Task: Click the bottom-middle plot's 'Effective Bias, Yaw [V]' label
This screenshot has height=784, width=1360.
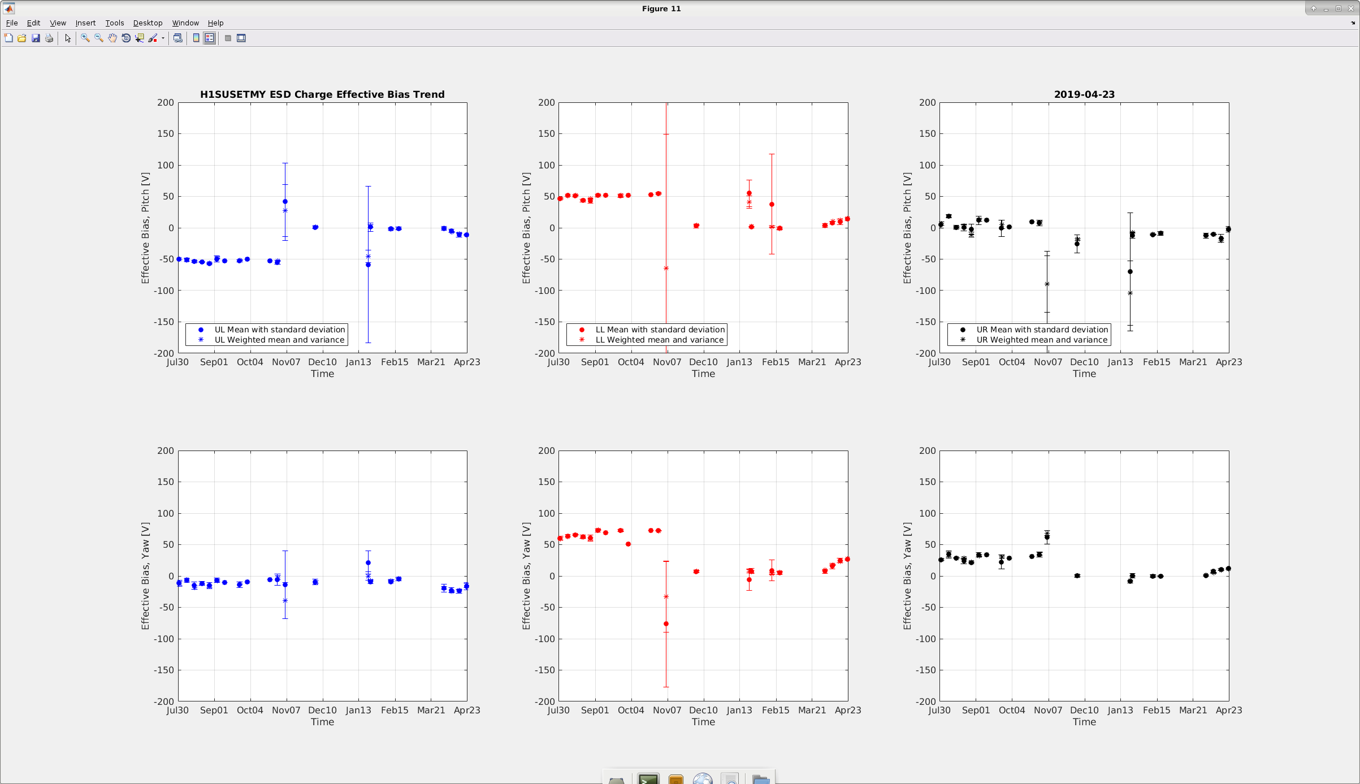Action: click(526, 576)
